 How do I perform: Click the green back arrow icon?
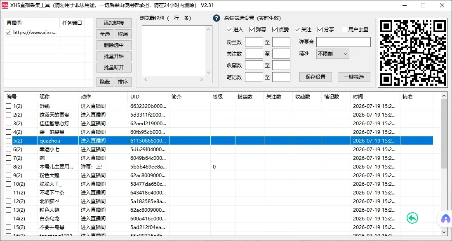pyautogui.click(x=412, y=218)
